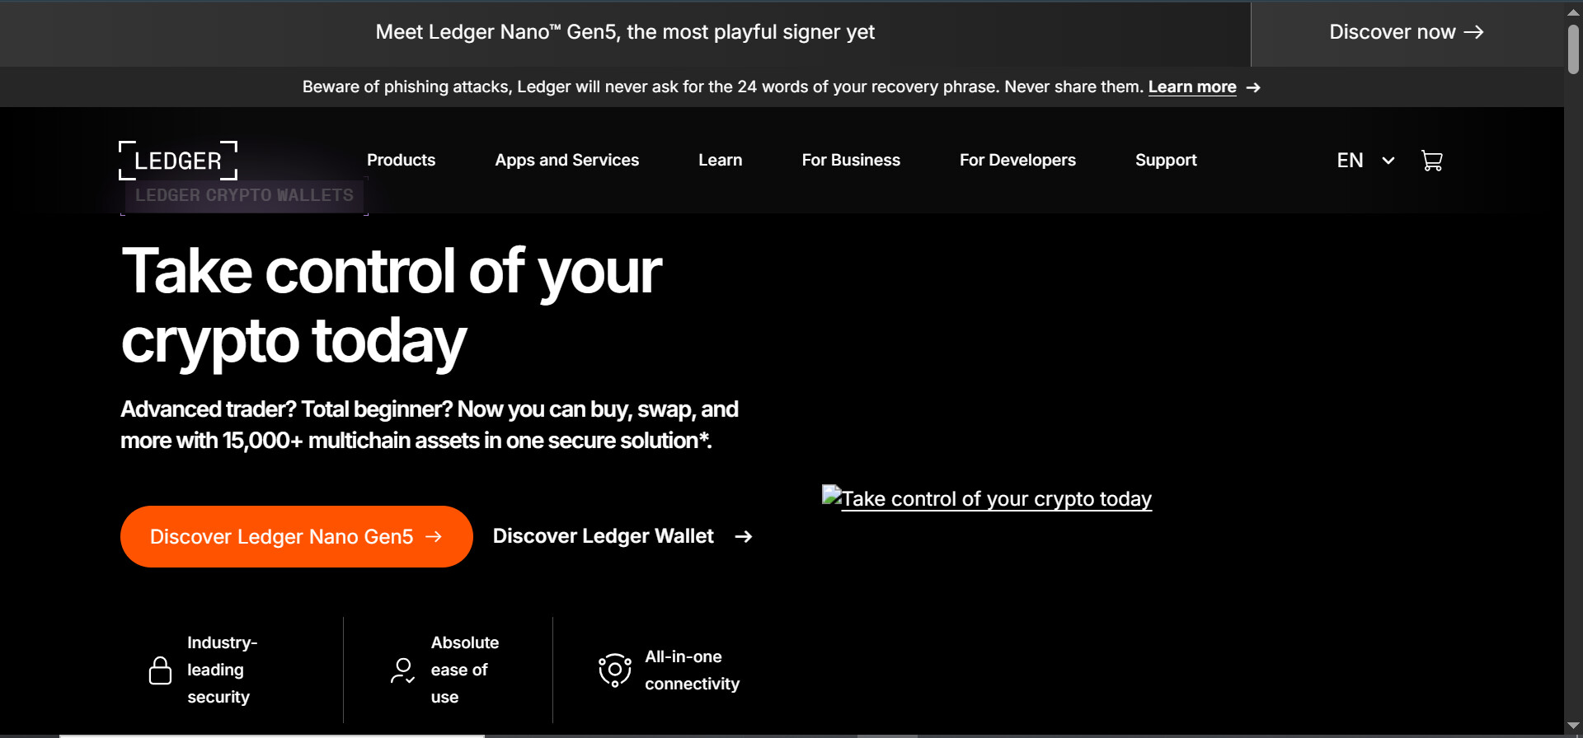Screen dimensions: 1583x738
Task: Click the Absolute ease of use text
Action: pos(465,670)
